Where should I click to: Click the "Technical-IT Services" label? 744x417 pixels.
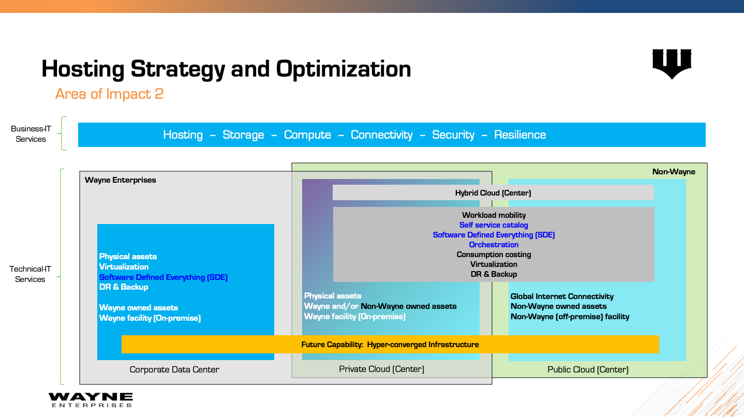(x=30, y=274)
